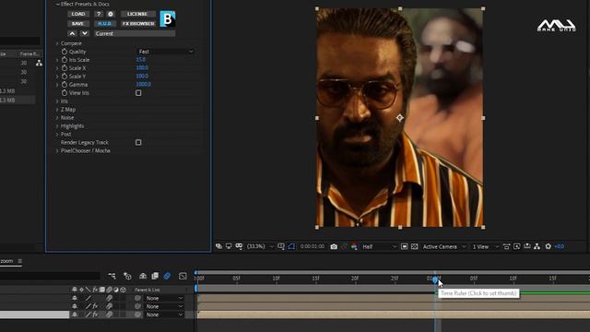Open the 1 View layout dropdown
This screenshot has height=332, width=590.
486,246
